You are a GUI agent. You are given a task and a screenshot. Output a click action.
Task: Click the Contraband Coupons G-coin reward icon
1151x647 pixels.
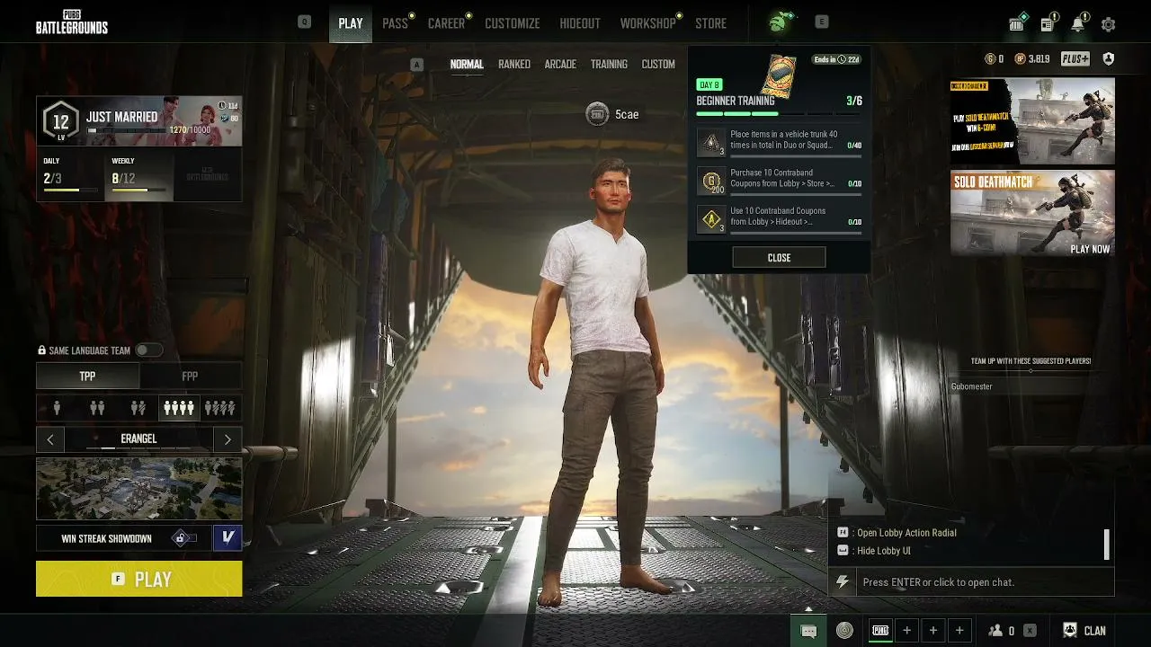(711, 182)
